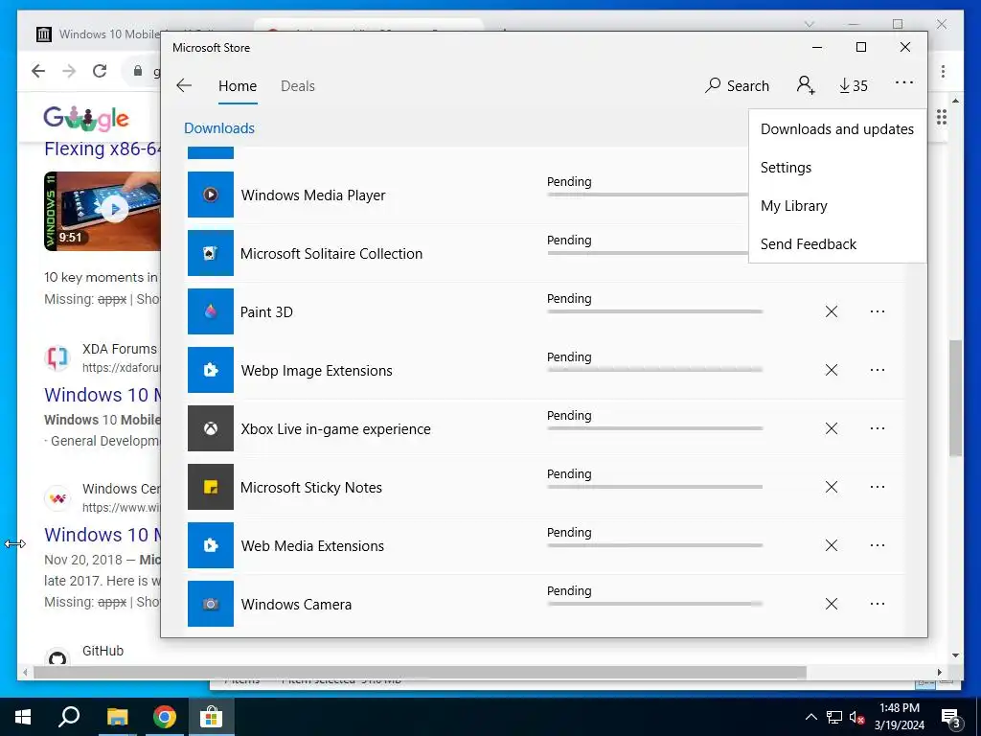Click the Web Media Extensions app icon
The height and width of the screenshot is (736, 981).
pyautogui.click(x=211, y=545)
